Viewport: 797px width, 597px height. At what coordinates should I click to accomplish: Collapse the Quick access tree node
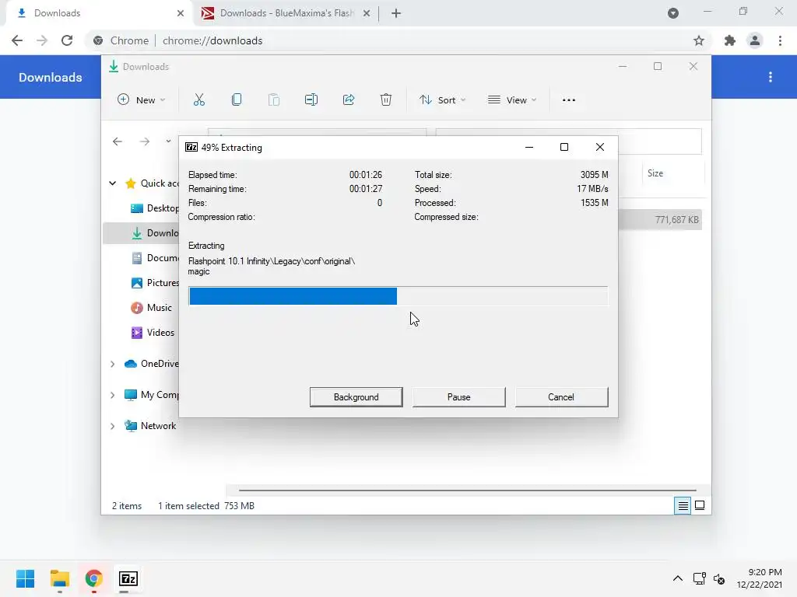pyautogui.click(x=113, y=183)
